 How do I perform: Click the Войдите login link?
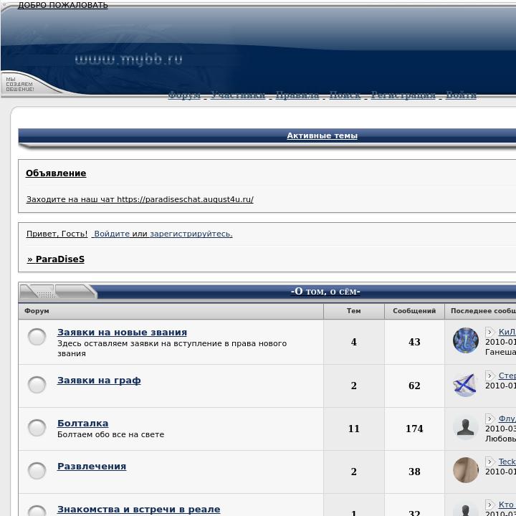point(112,234)
